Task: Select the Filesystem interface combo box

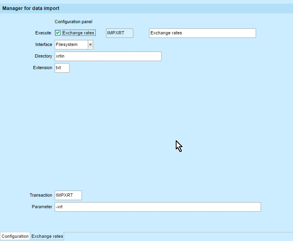Action: pos(74,45)
